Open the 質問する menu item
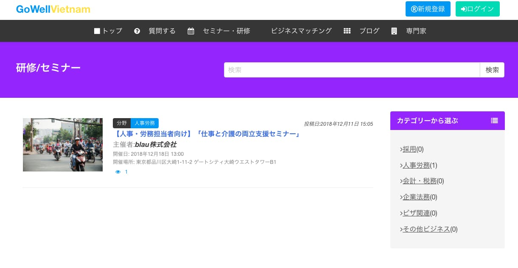 tap(162, 31)
